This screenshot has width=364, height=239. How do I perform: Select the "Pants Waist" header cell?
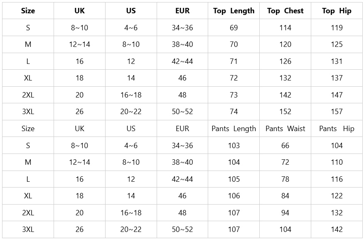(x=285, y=129)
